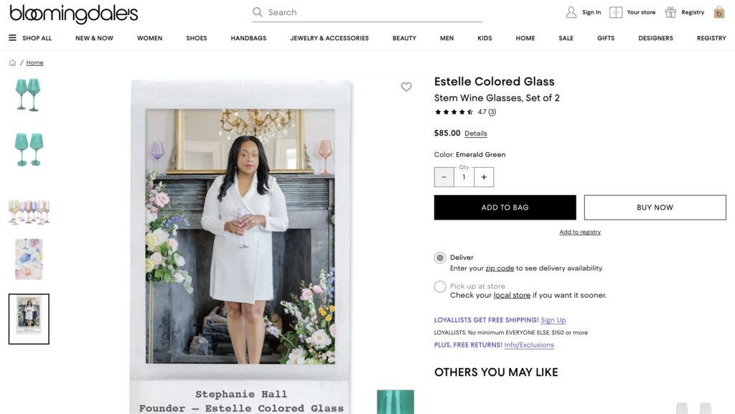Open the Sign In account icon
Screen dimensions: 735x414
pyautogui.click(x=571, y=12)
